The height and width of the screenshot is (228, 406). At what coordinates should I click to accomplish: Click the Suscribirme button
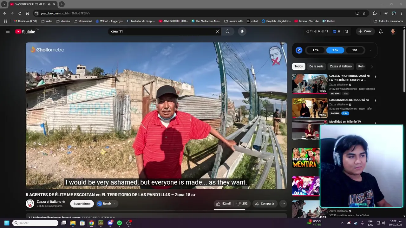coord(82,204)
